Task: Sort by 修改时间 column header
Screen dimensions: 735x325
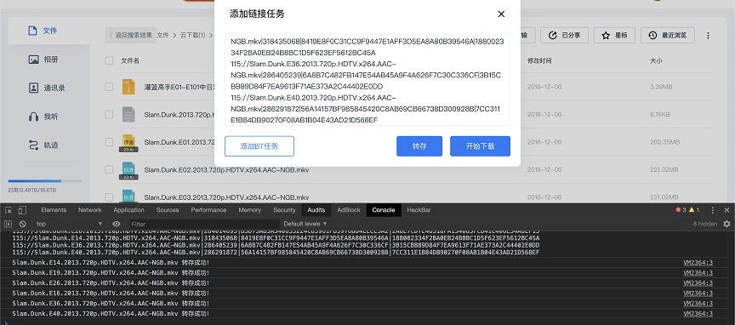Action: tap(539, 61)
